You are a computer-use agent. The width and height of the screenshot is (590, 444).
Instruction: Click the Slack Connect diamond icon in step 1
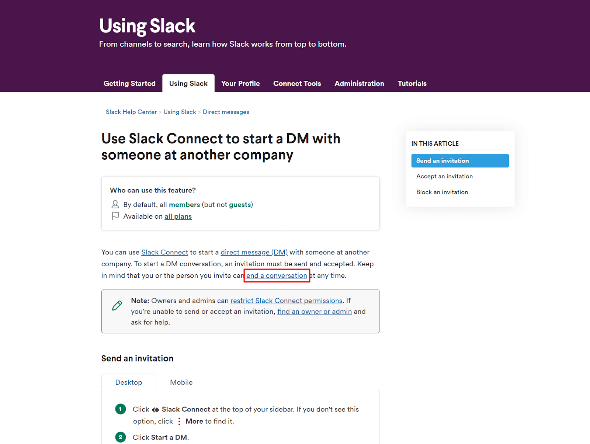click(156, 410)
